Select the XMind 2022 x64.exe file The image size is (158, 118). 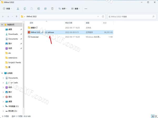[70, 32]
